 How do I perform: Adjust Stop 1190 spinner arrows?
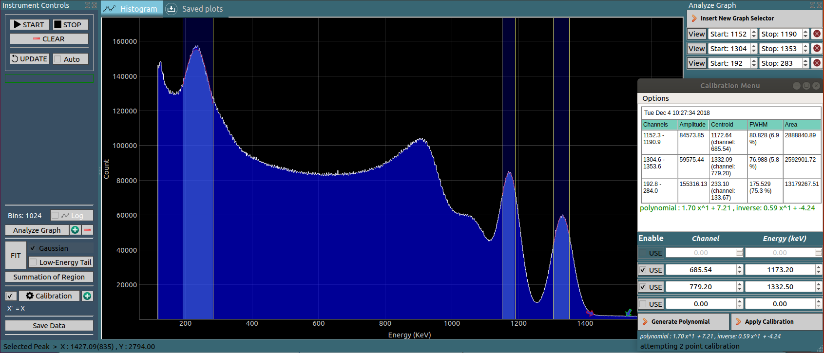805,34
